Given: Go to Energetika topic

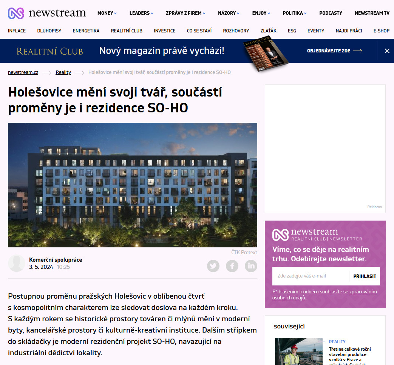Looking at the screenshot, I should pos(86,31).
